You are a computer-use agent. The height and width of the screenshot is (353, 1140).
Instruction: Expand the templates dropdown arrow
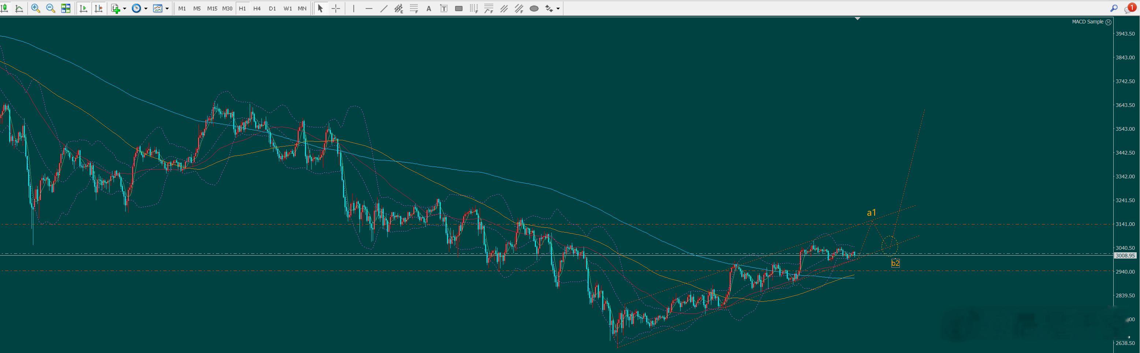pos(167,8)
